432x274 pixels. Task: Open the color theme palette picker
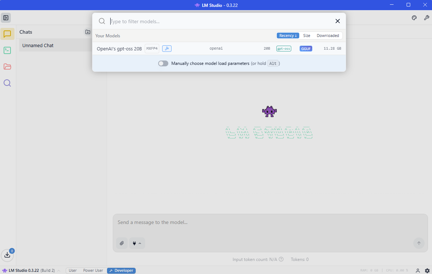coord(414,17)
